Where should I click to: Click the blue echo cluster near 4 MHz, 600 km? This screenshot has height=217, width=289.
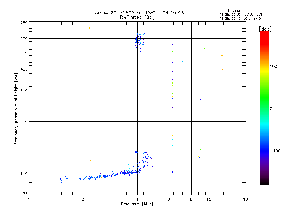tap(139, 42)
